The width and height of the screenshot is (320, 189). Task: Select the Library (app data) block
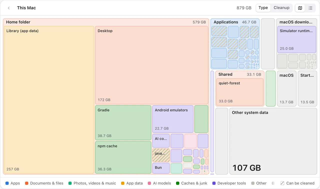pyautogui.click(x=49, y=100)
